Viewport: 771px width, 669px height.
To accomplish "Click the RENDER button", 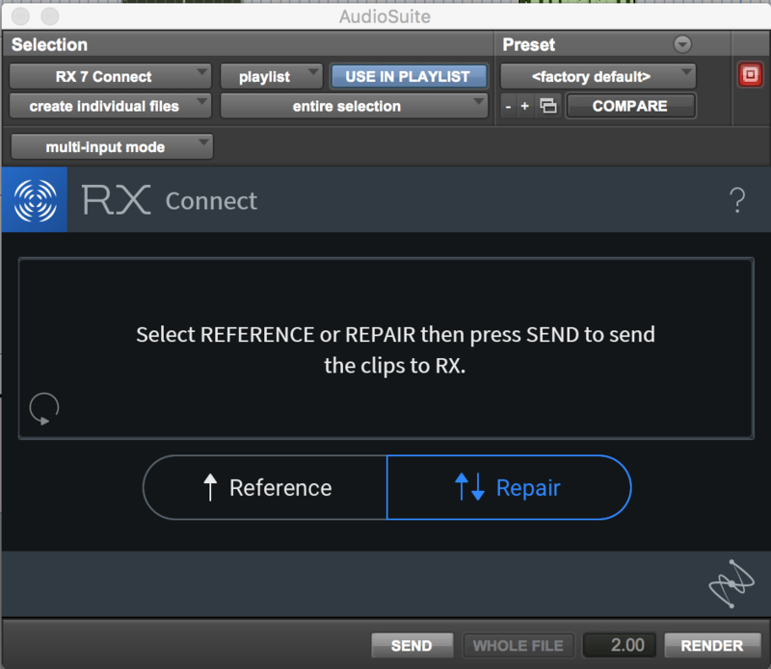I will (x=712, y=646).
